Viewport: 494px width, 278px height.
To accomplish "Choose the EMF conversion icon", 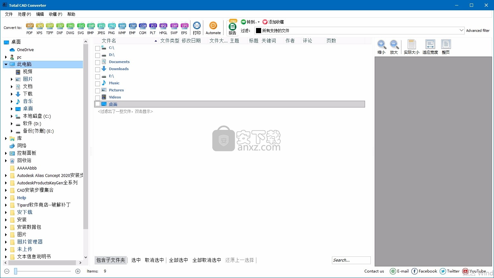I will 132,28.
